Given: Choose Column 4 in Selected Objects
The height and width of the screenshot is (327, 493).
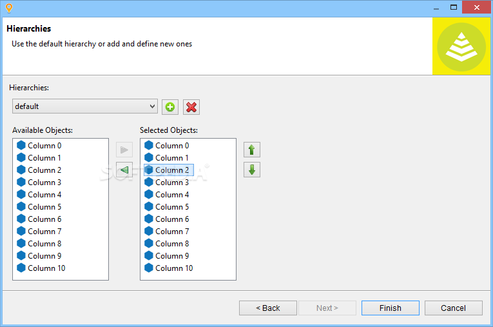Looking at the screenshot, I should tap(167, 195).
